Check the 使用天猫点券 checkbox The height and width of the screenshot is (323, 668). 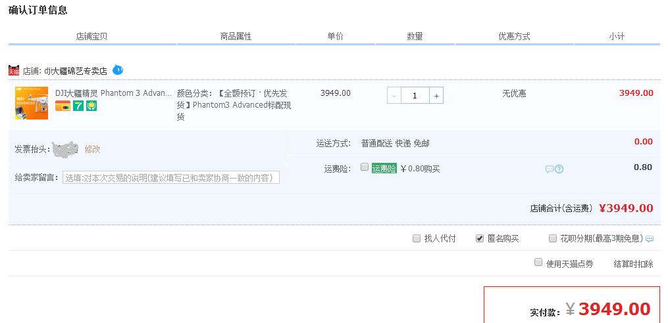pos(538,262)
